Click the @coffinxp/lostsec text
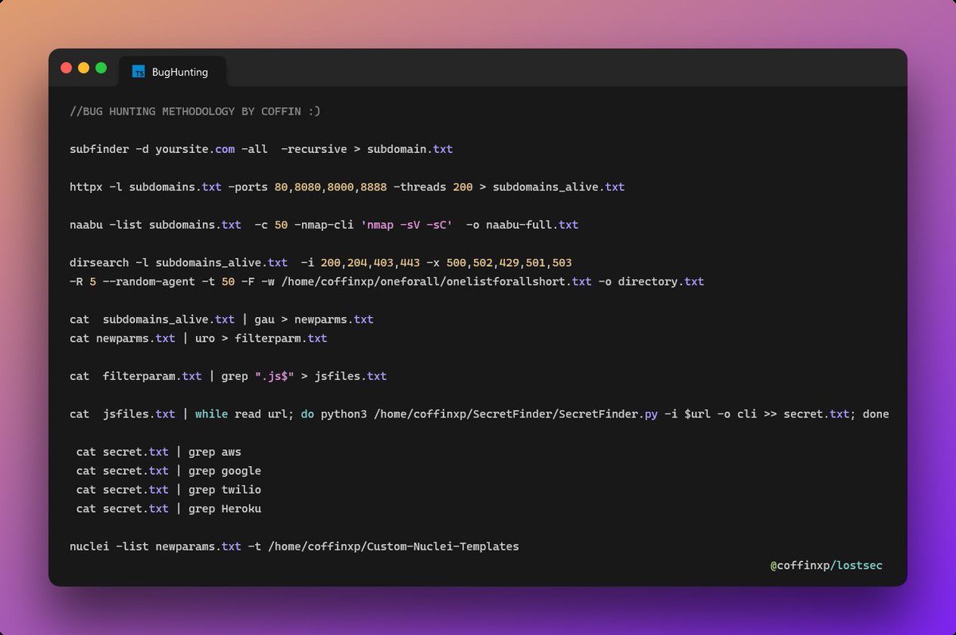 [826, 566]
